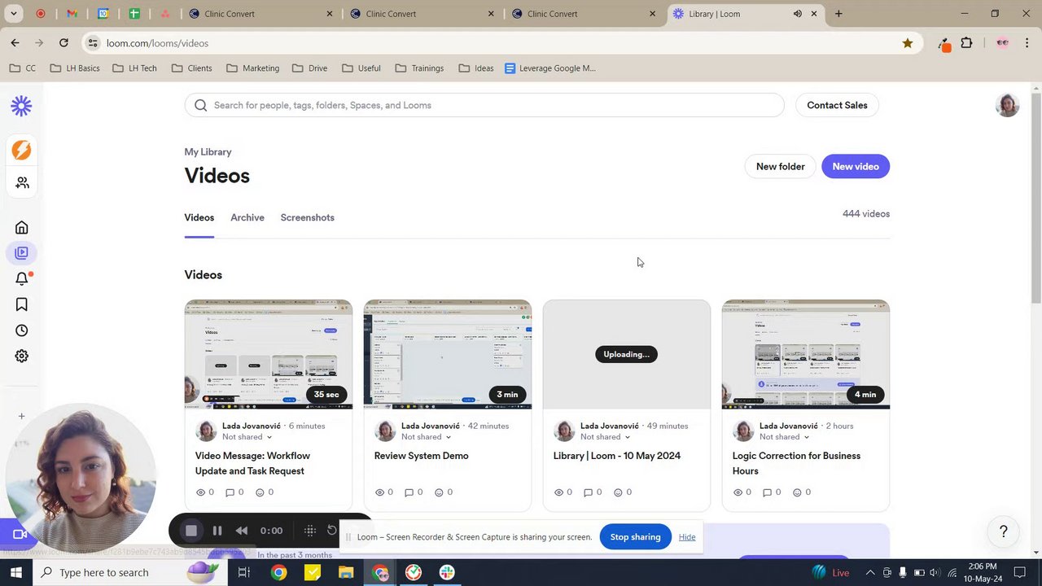
Task: Open the Video Message: Workflow Update thumbnail
Action: point(269,354)
